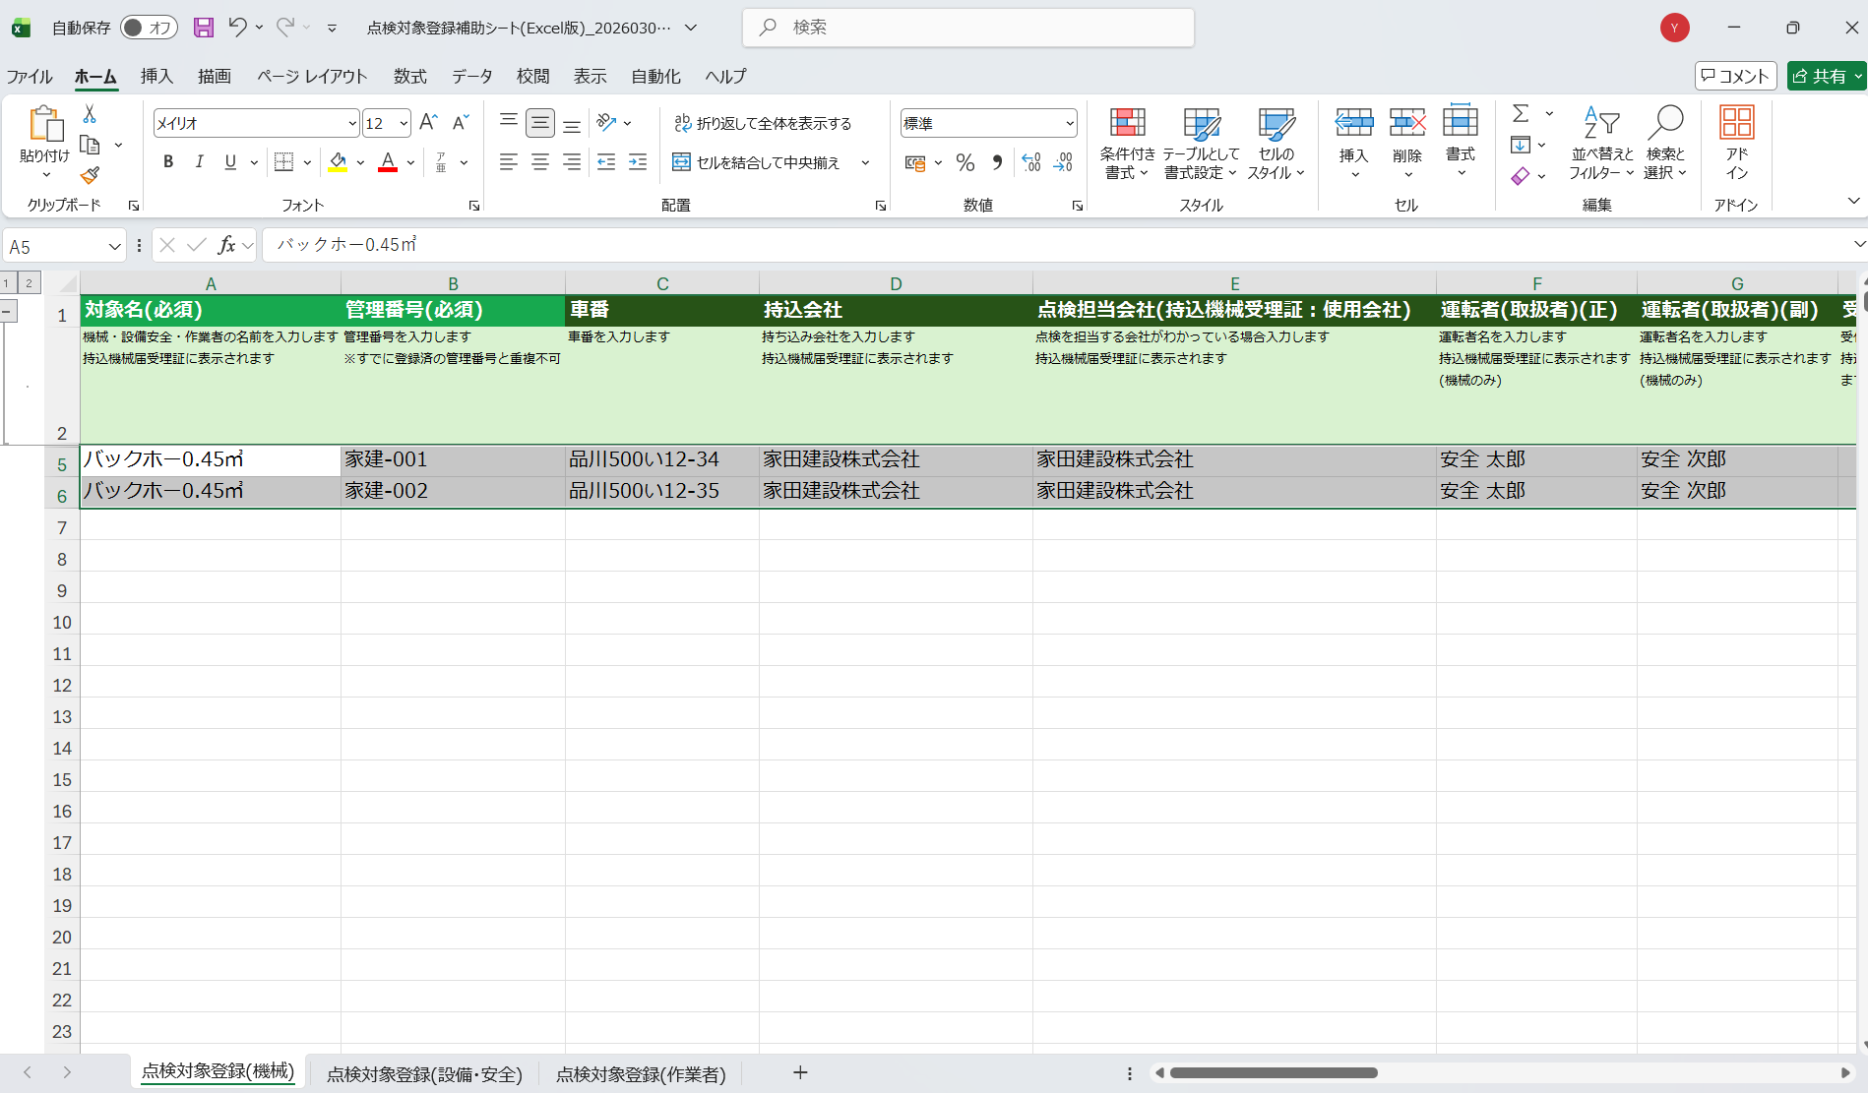Click the コメント button

(1735, 76)
